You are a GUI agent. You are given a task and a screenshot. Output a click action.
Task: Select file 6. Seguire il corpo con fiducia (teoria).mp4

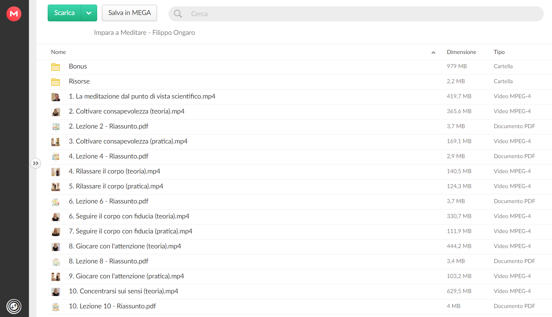[x=129, y=216]
